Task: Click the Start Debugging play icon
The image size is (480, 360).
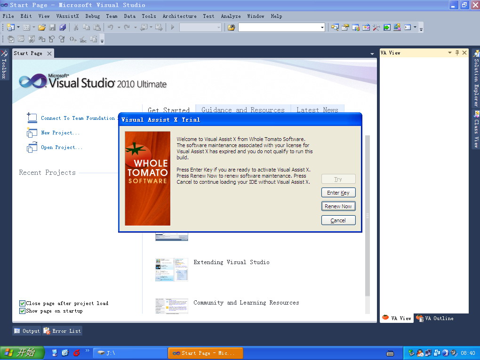Action: click(x=172, y=28)
